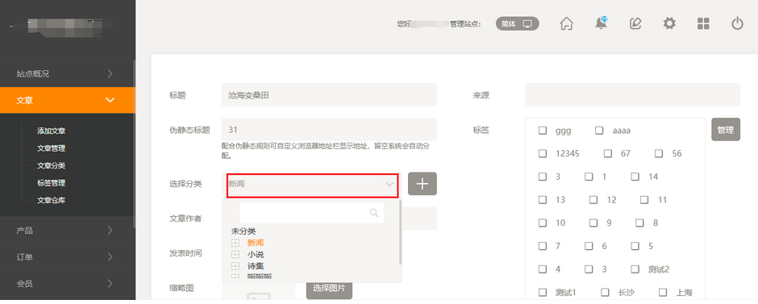This screenshot has width=758, height=304.
Task: Expand the 产品 sidebar menu
Action: click(x=68, y=230)
